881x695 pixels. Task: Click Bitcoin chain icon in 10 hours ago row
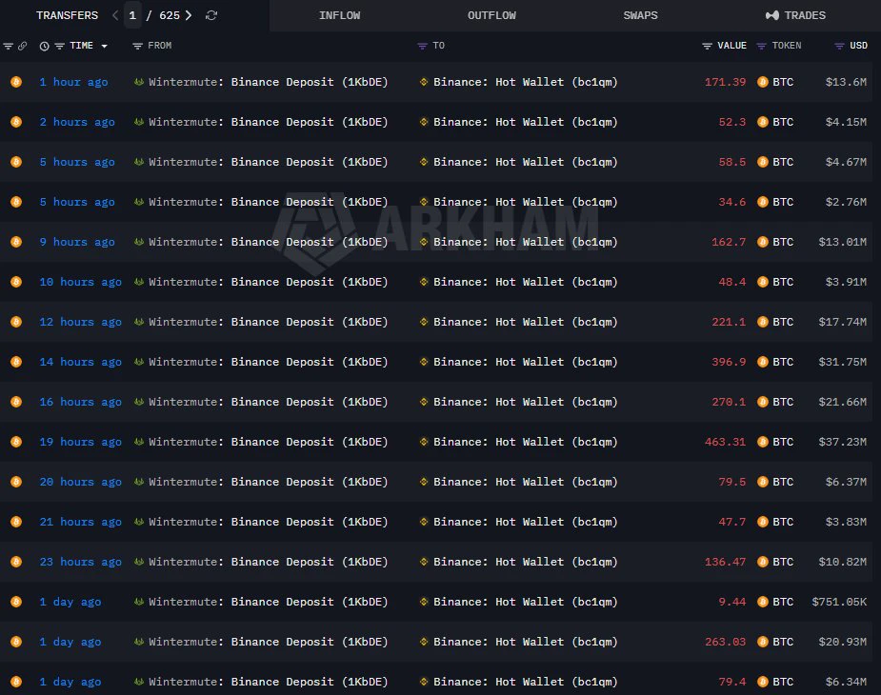tap(16, 282)
